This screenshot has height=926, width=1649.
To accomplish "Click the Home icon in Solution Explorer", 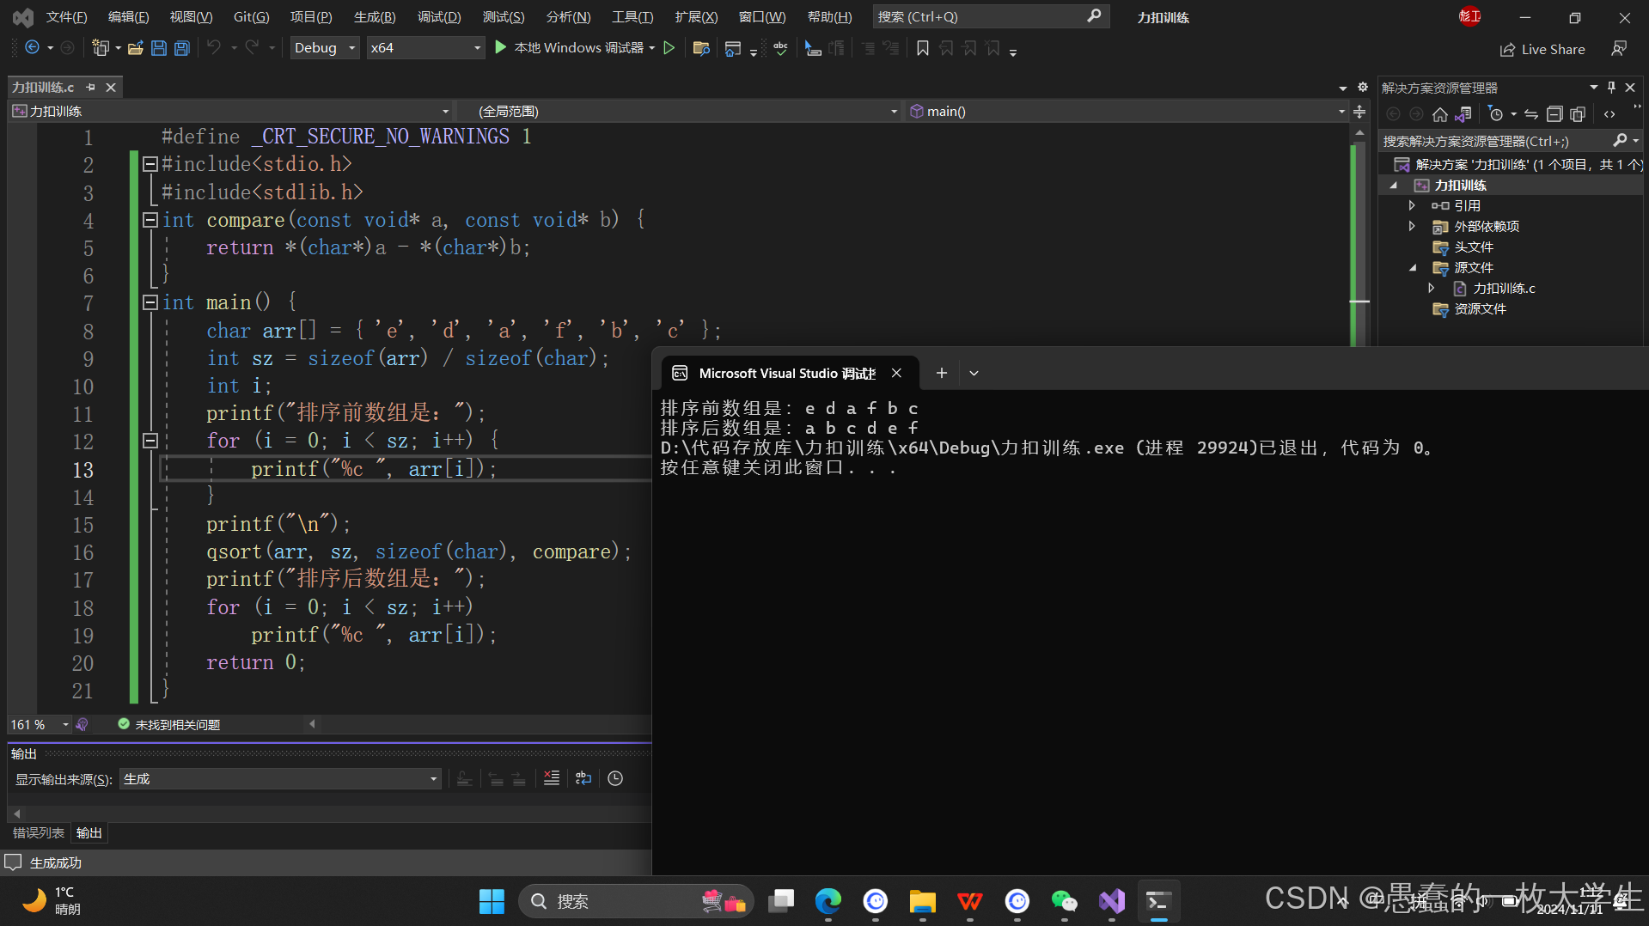I will point(1440,113).
